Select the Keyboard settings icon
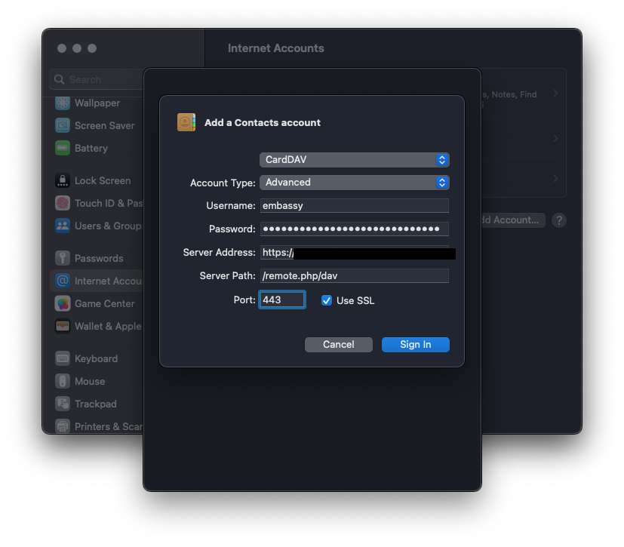The width and height of the screenshot is (624, 547). [63, 358]
